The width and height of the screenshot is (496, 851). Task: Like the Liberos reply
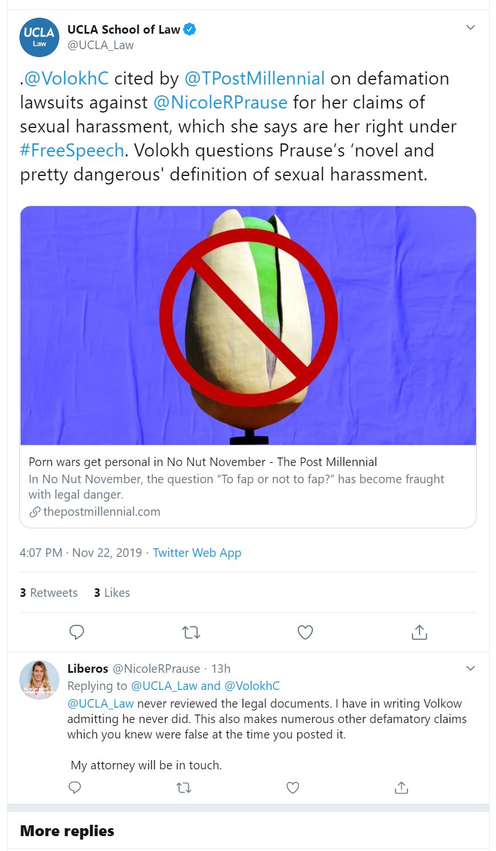point(293,788)
